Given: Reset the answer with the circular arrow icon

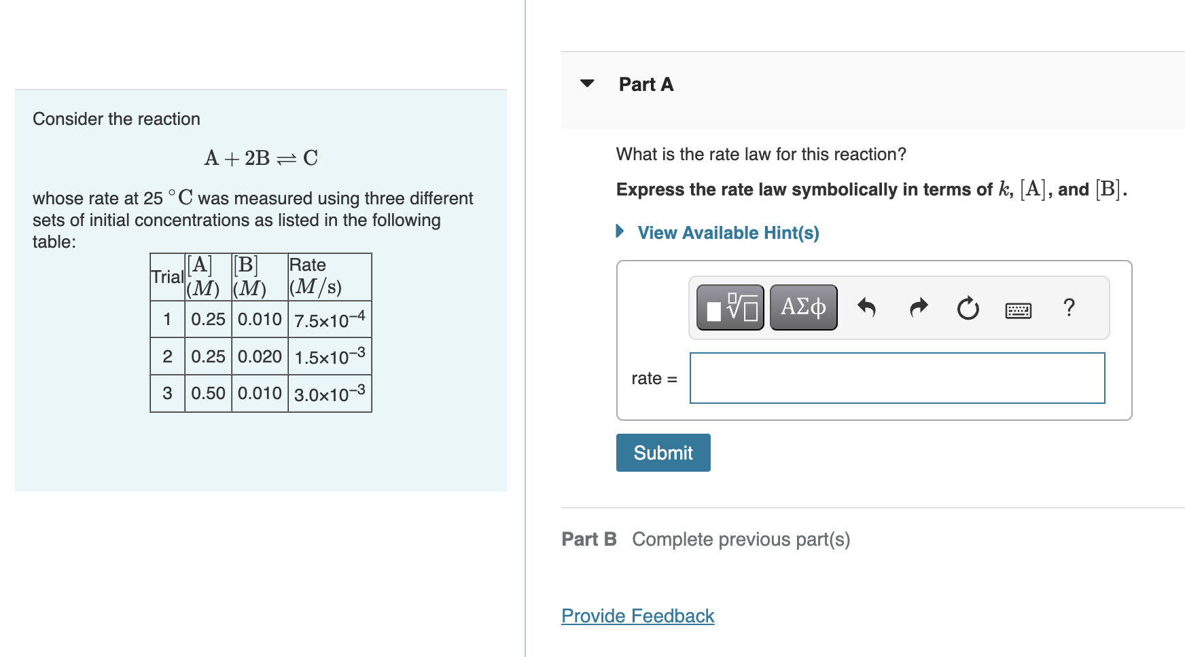Looking at the screenshot, I should click(967, 307).
